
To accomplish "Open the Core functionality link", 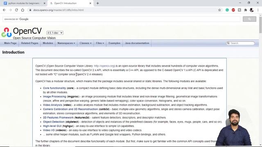I will coord(54,88).
